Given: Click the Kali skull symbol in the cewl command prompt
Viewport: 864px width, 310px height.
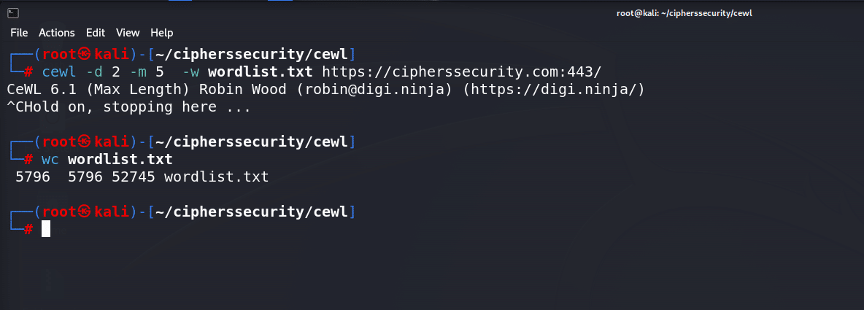Looking at the screenshot, I should 84,54.
